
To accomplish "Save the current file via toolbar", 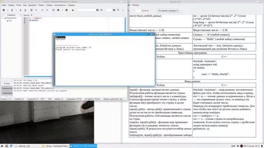I will [x=20, y=10].
